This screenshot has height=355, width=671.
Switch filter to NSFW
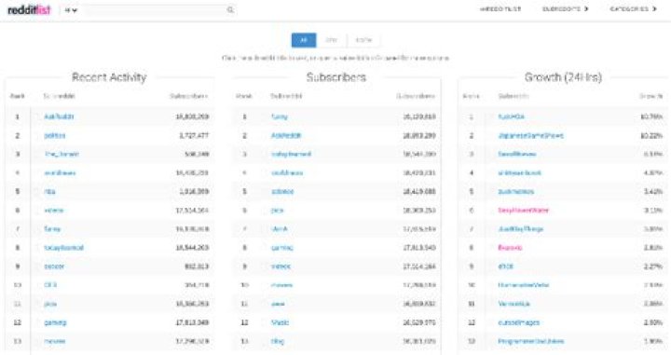[x=363, y=40]
